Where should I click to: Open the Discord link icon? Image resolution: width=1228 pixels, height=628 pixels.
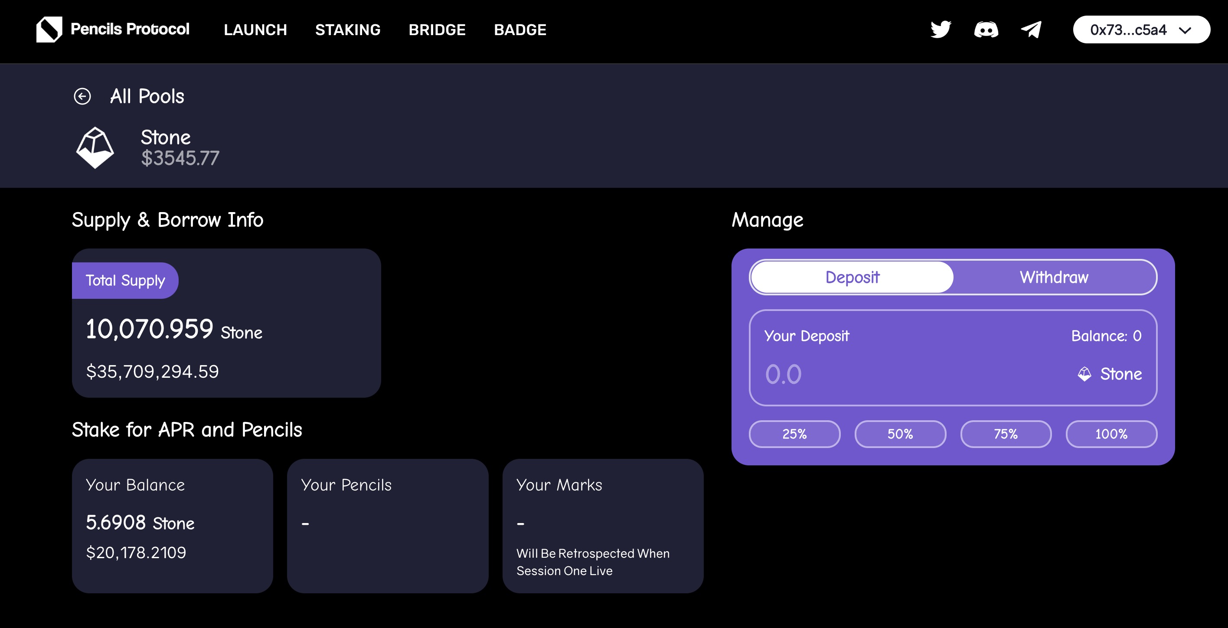pos(986,29)
